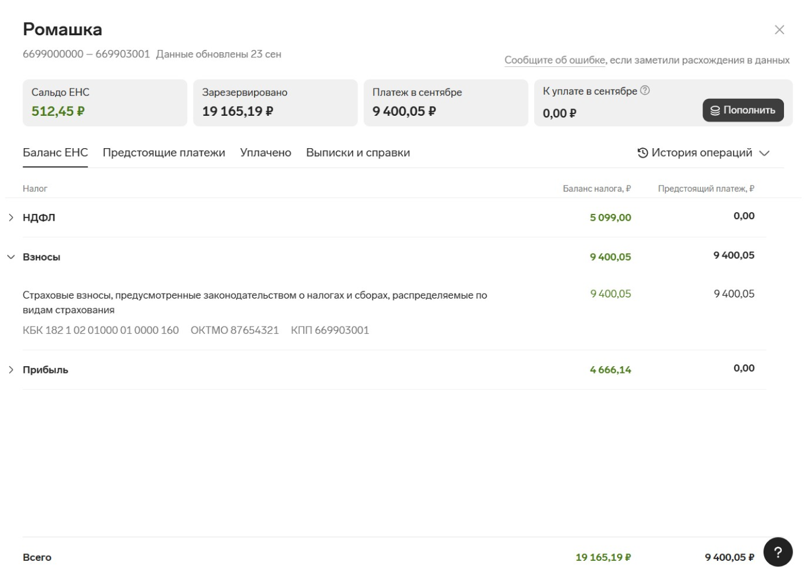
Task: Click the Всего total 19 165,19 ₽
Action: (x=603, y=557)
